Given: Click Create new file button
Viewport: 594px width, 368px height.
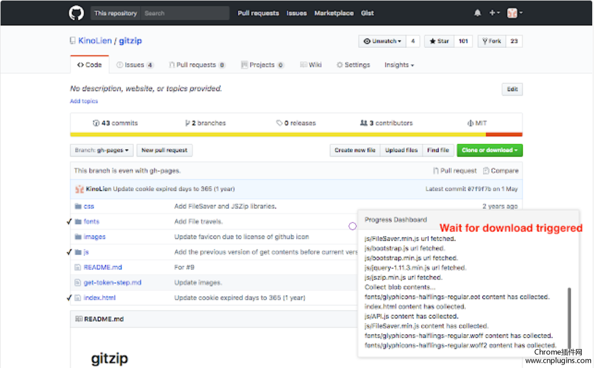Looking at the screenshot, I should (355, 150).
